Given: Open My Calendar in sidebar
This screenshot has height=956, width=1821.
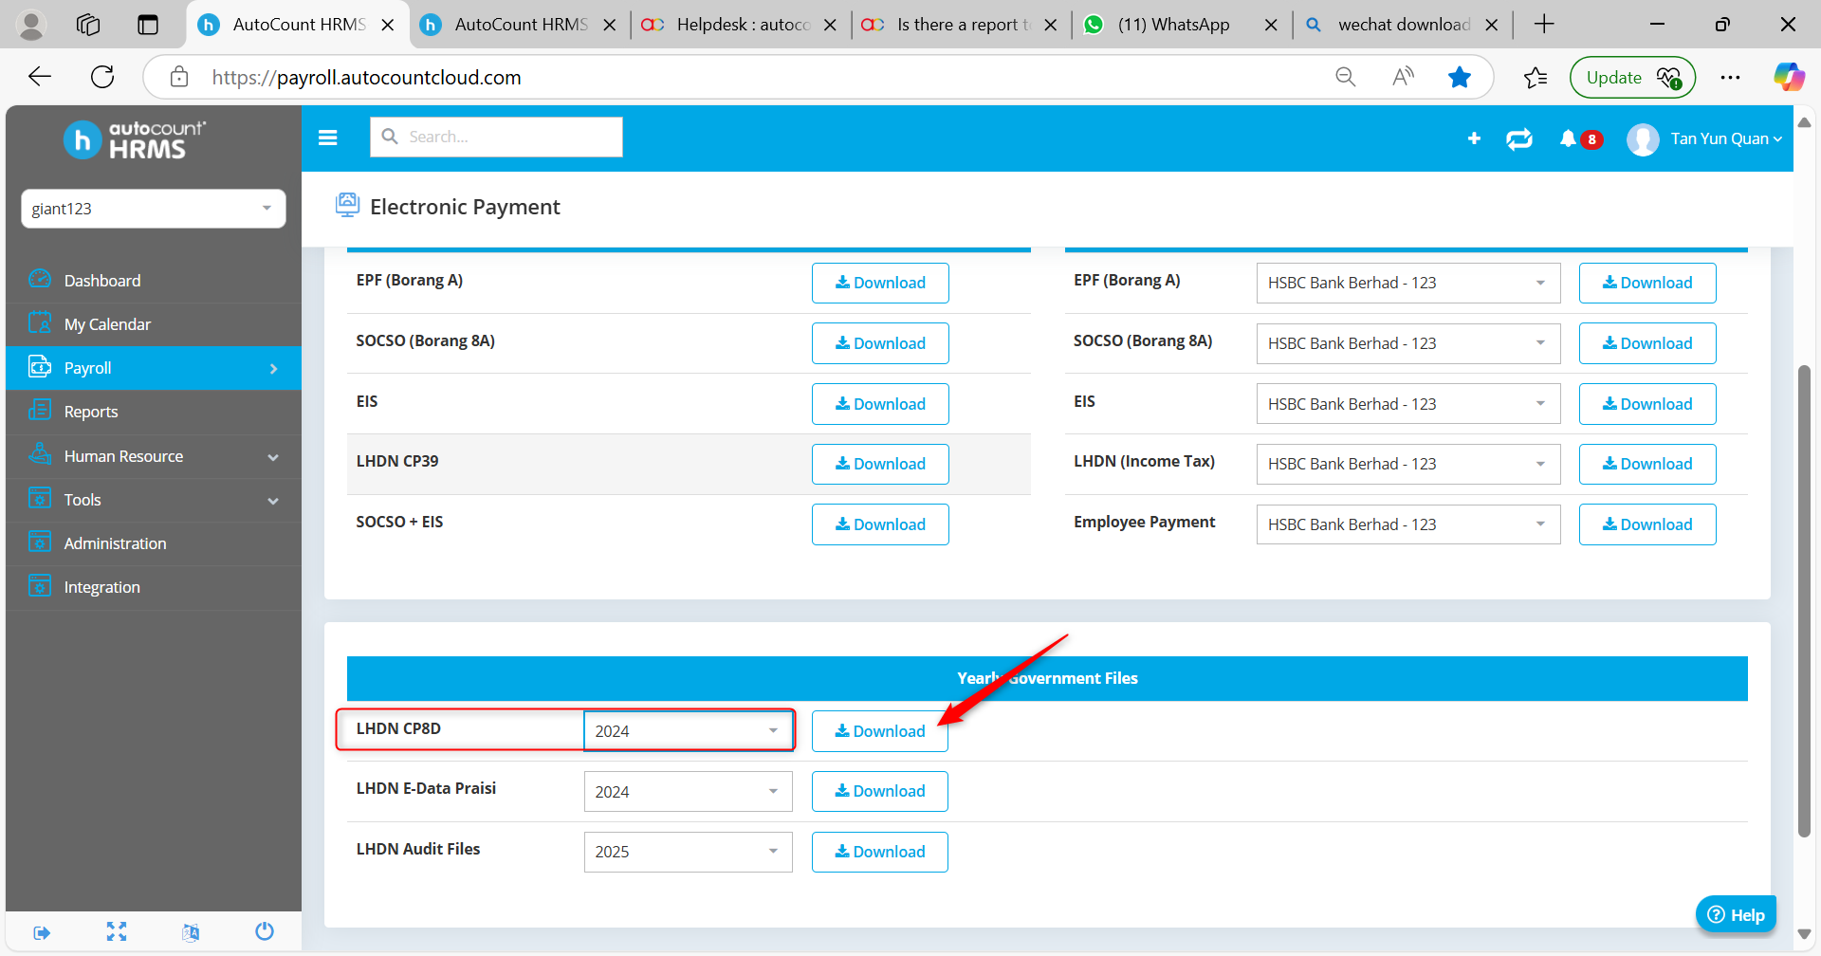Looking at the screenshot, I should pos(154,324).
